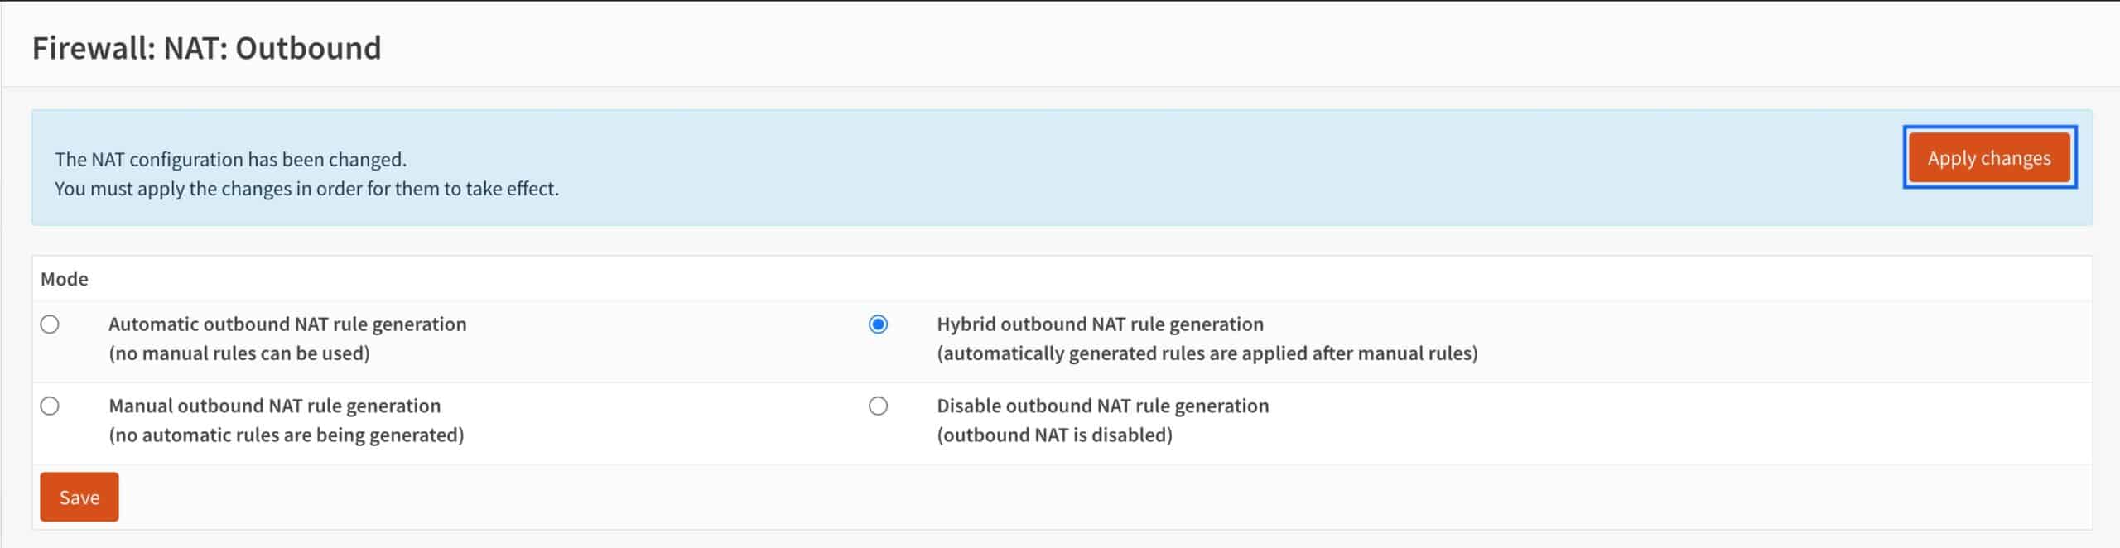This screenshot has height=548, width=2120.
Task: Click the '(outbound NAT is disabled)' note
Action: tap(1054, 435)
